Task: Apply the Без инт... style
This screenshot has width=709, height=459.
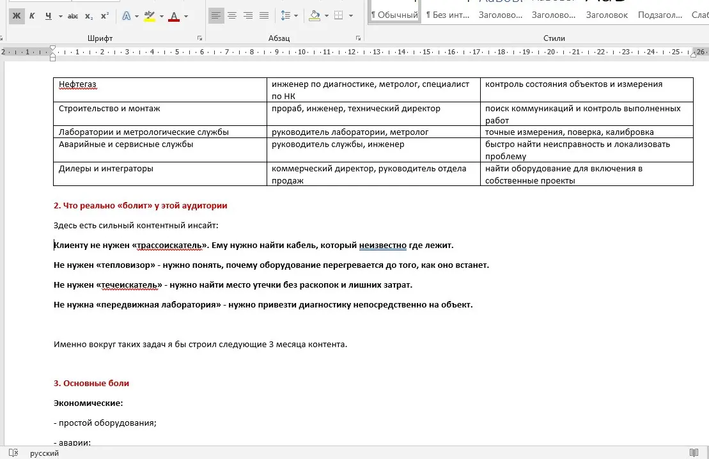Action: click(x=448, y=15)
